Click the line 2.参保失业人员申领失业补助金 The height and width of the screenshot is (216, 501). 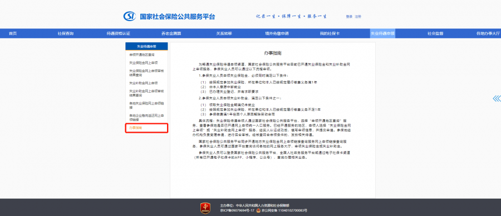[240, 98]
